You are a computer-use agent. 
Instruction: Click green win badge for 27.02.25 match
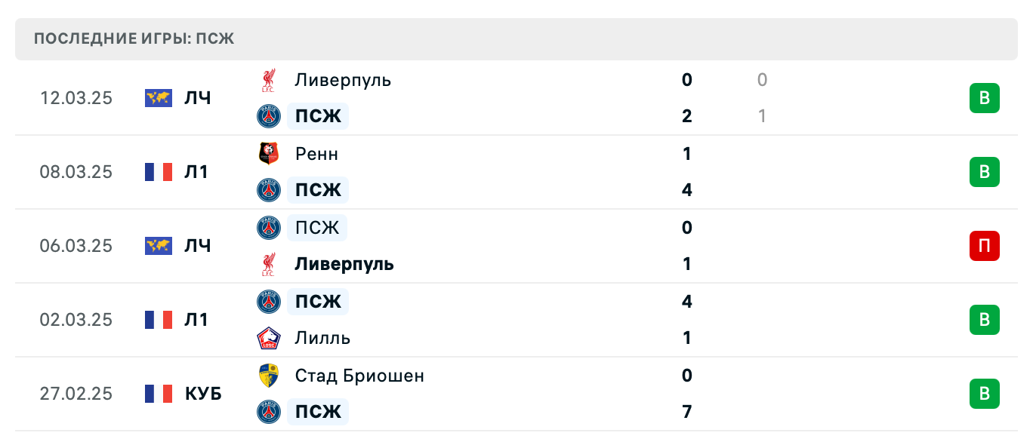pyautogui.click(x=984, y=394)
